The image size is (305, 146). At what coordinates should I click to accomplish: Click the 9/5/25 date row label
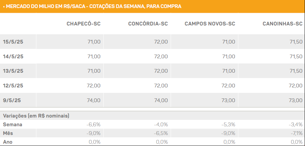coord(12,100)
